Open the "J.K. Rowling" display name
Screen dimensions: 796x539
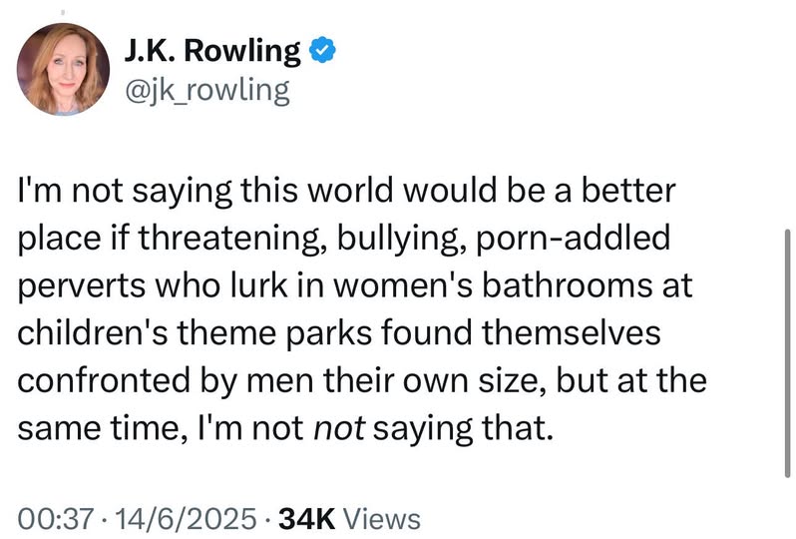tap(211, 50)
